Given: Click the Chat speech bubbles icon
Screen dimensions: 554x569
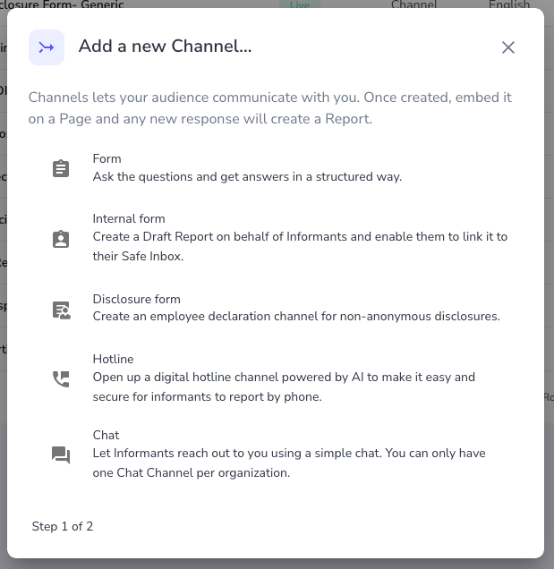Looking at the screenshot, I should point(61,455).
